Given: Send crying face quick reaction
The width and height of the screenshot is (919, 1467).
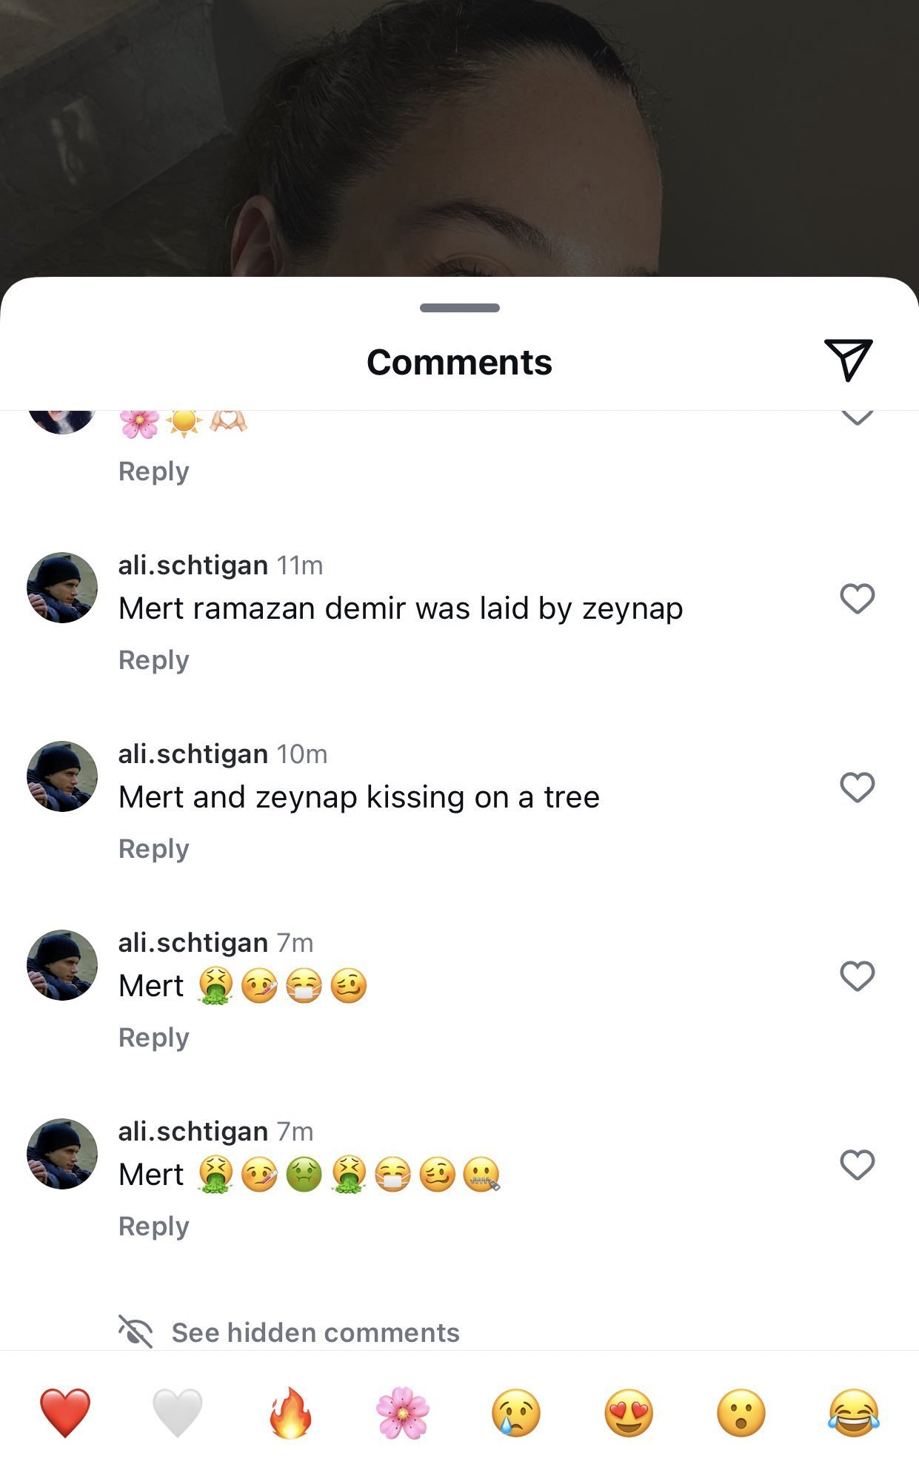Looking at the screenshot, I should [516, 1412].
